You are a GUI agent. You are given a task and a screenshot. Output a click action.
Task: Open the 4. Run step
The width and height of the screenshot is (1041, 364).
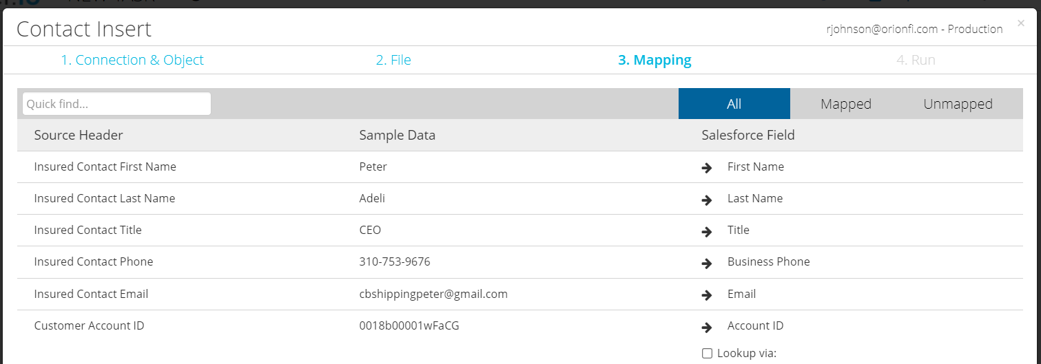(916, 60)
